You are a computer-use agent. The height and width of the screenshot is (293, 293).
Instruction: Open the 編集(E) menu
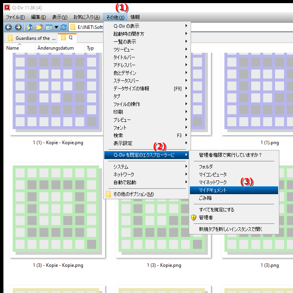pos(38,17)
